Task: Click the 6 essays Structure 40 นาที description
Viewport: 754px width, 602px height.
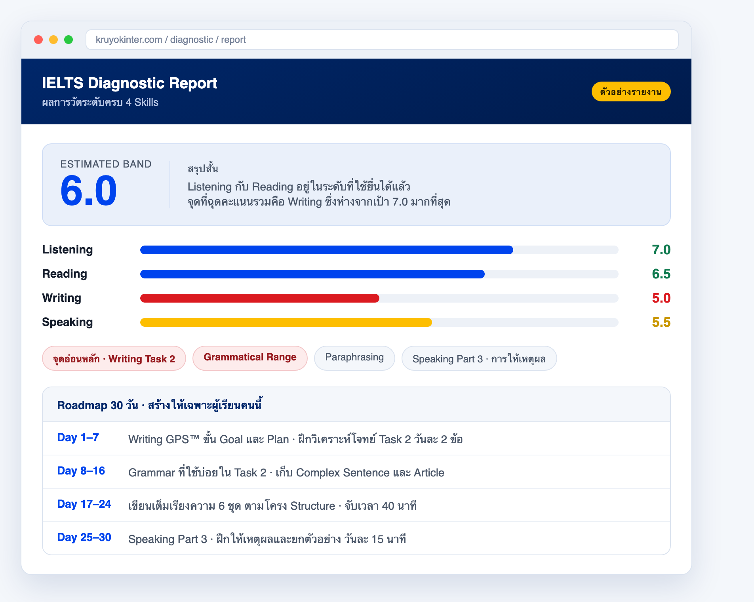Action: 272,506
